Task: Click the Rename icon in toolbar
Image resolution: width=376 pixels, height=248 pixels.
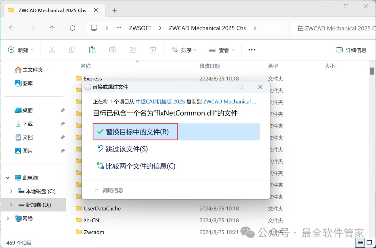Action: (112, 50)
